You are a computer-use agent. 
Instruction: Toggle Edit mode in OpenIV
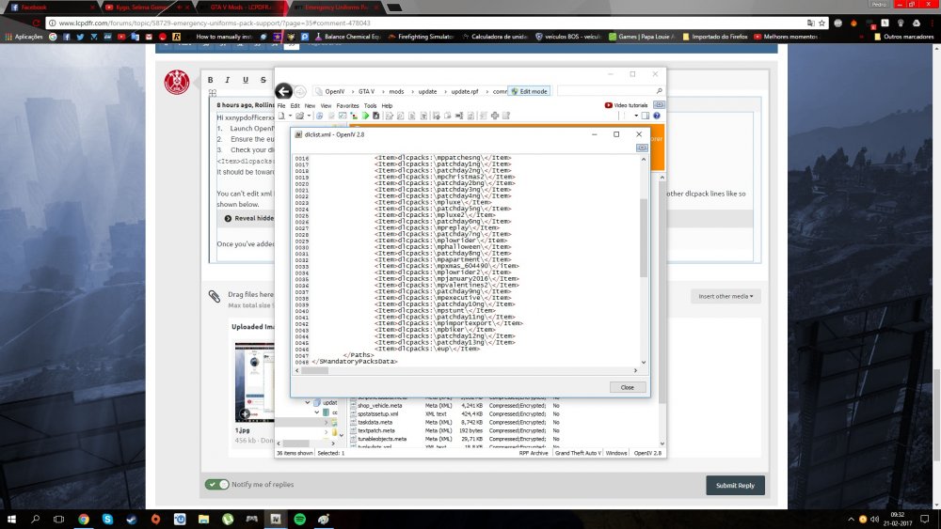(x=529, y=91)
